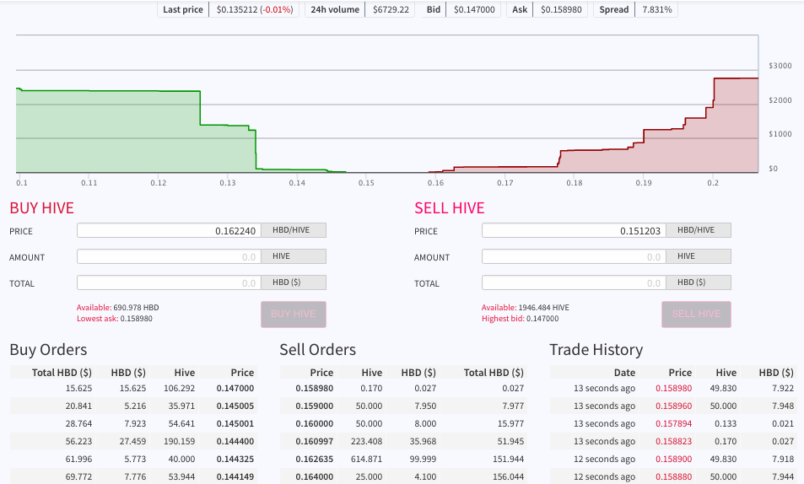The width and height of the screenshot is (804, 484).
Task: Click trade history price 0.158823
Action: (673, 442)
